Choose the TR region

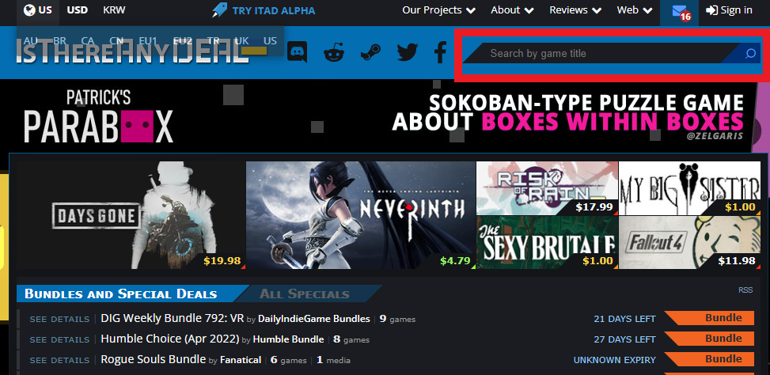213,40
